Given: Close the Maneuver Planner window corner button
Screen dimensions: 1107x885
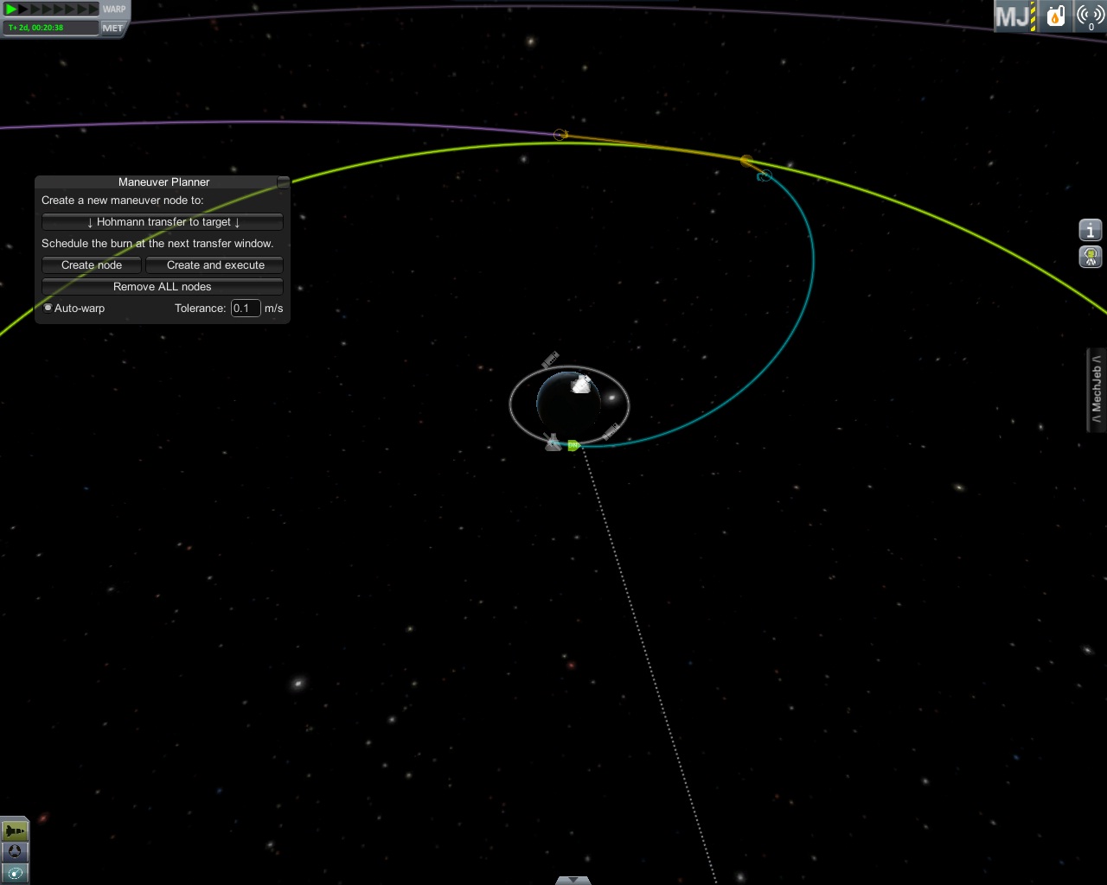Looking at the screenshot, I should pos(283,181).
